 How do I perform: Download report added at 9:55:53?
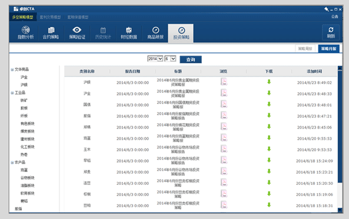[x=269, y=138]
